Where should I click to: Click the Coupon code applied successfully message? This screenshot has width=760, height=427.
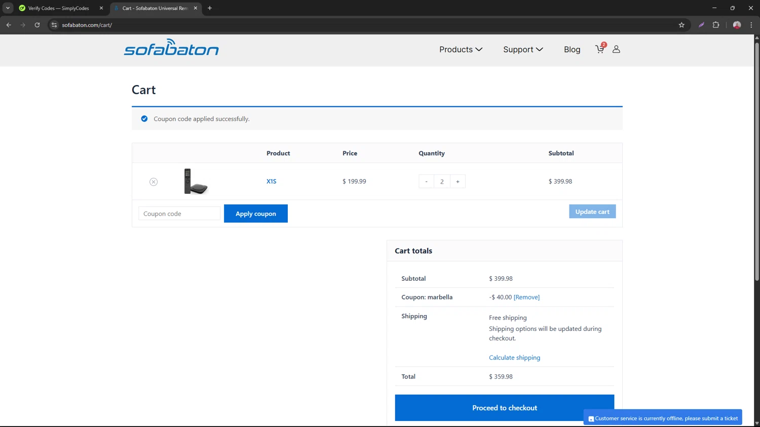pos(202,119)
